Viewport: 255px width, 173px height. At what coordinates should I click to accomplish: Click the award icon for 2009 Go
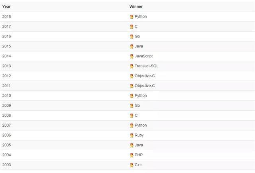132,106
